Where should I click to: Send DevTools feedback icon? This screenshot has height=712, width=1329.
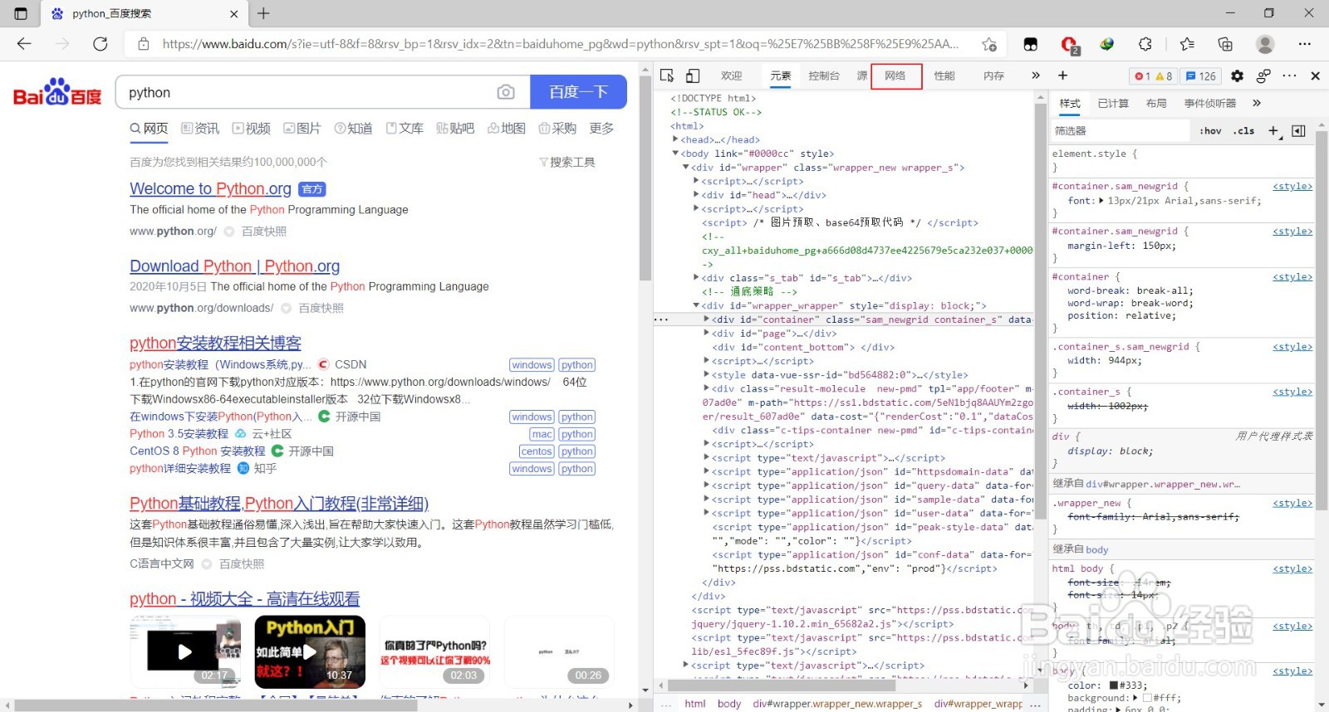[1263, 76]
